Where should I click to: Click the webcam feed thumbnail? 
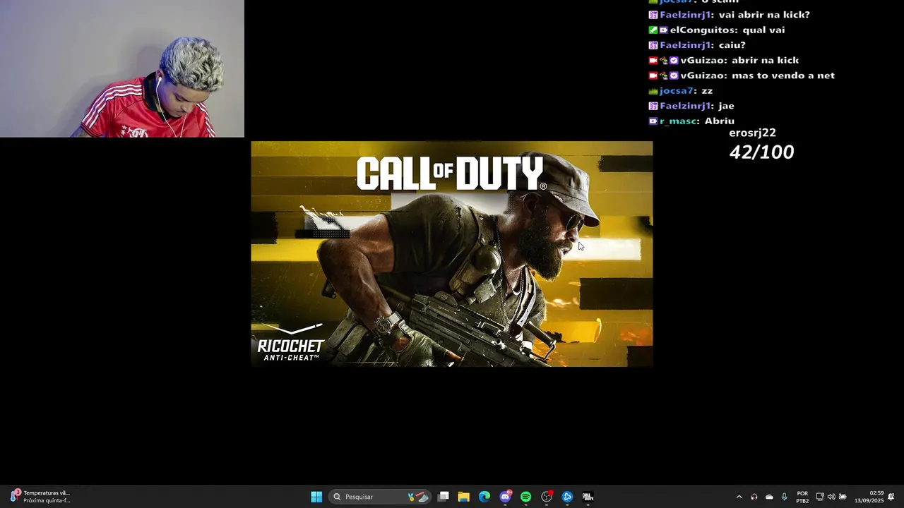pos(122,68)
